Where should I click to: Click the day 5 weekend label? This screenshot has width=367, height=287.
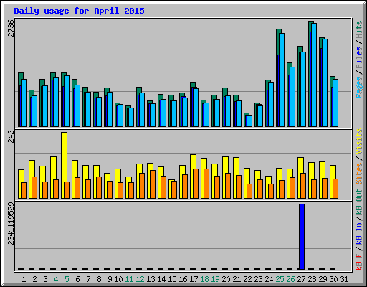(x=67, y=279)
